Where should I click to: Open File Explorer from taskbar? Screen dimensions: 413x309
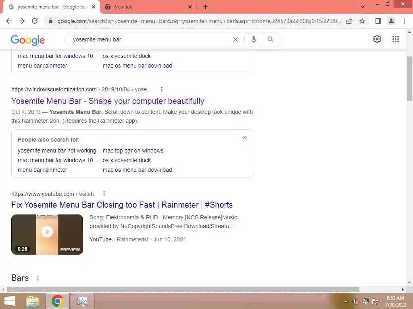coord(33,301)
